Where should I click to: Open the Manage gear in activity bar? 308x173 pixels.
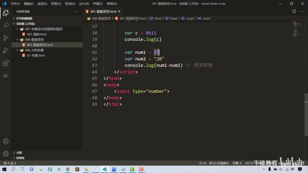coord(6,154)
